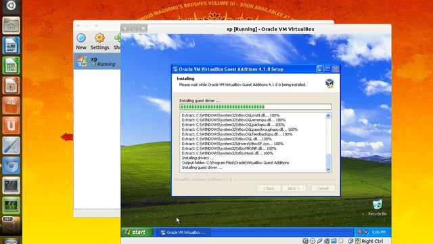Click the mouse integration status bar icon
This screenshot has width=433, height=244.
pyautogui.click(x=350, y=241)
